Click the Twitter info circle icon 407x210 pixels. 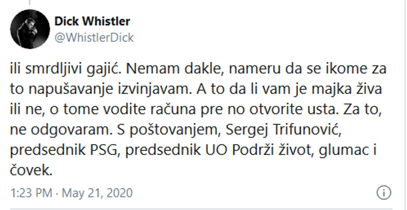pyautogui.click(x=384, y=192)
